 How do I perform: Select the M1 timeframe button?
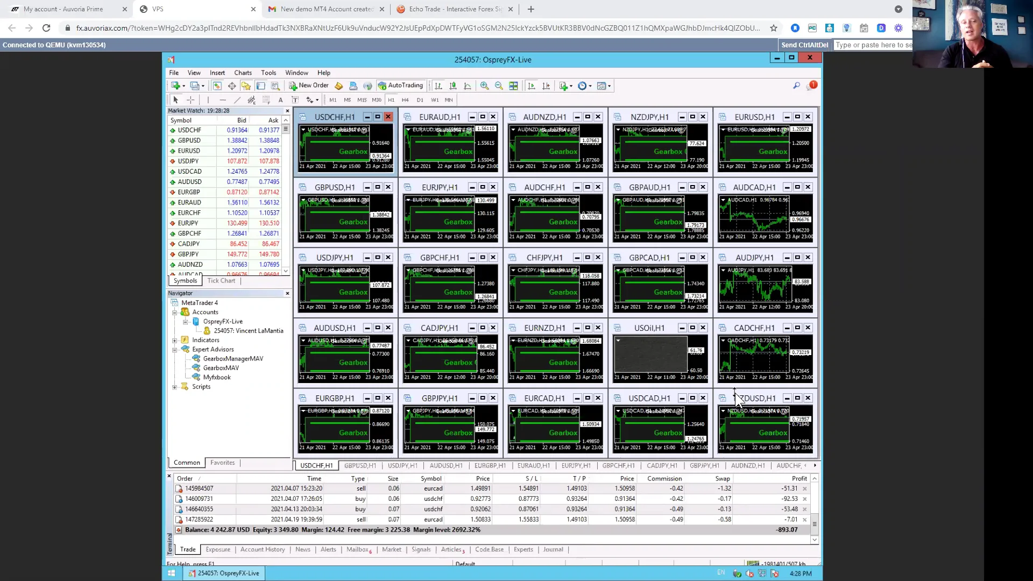tap(332, 100)
